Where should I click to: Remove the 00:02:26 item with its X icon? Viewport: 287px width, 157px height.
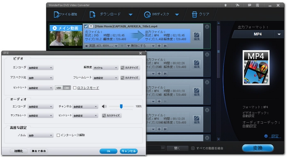207,54
